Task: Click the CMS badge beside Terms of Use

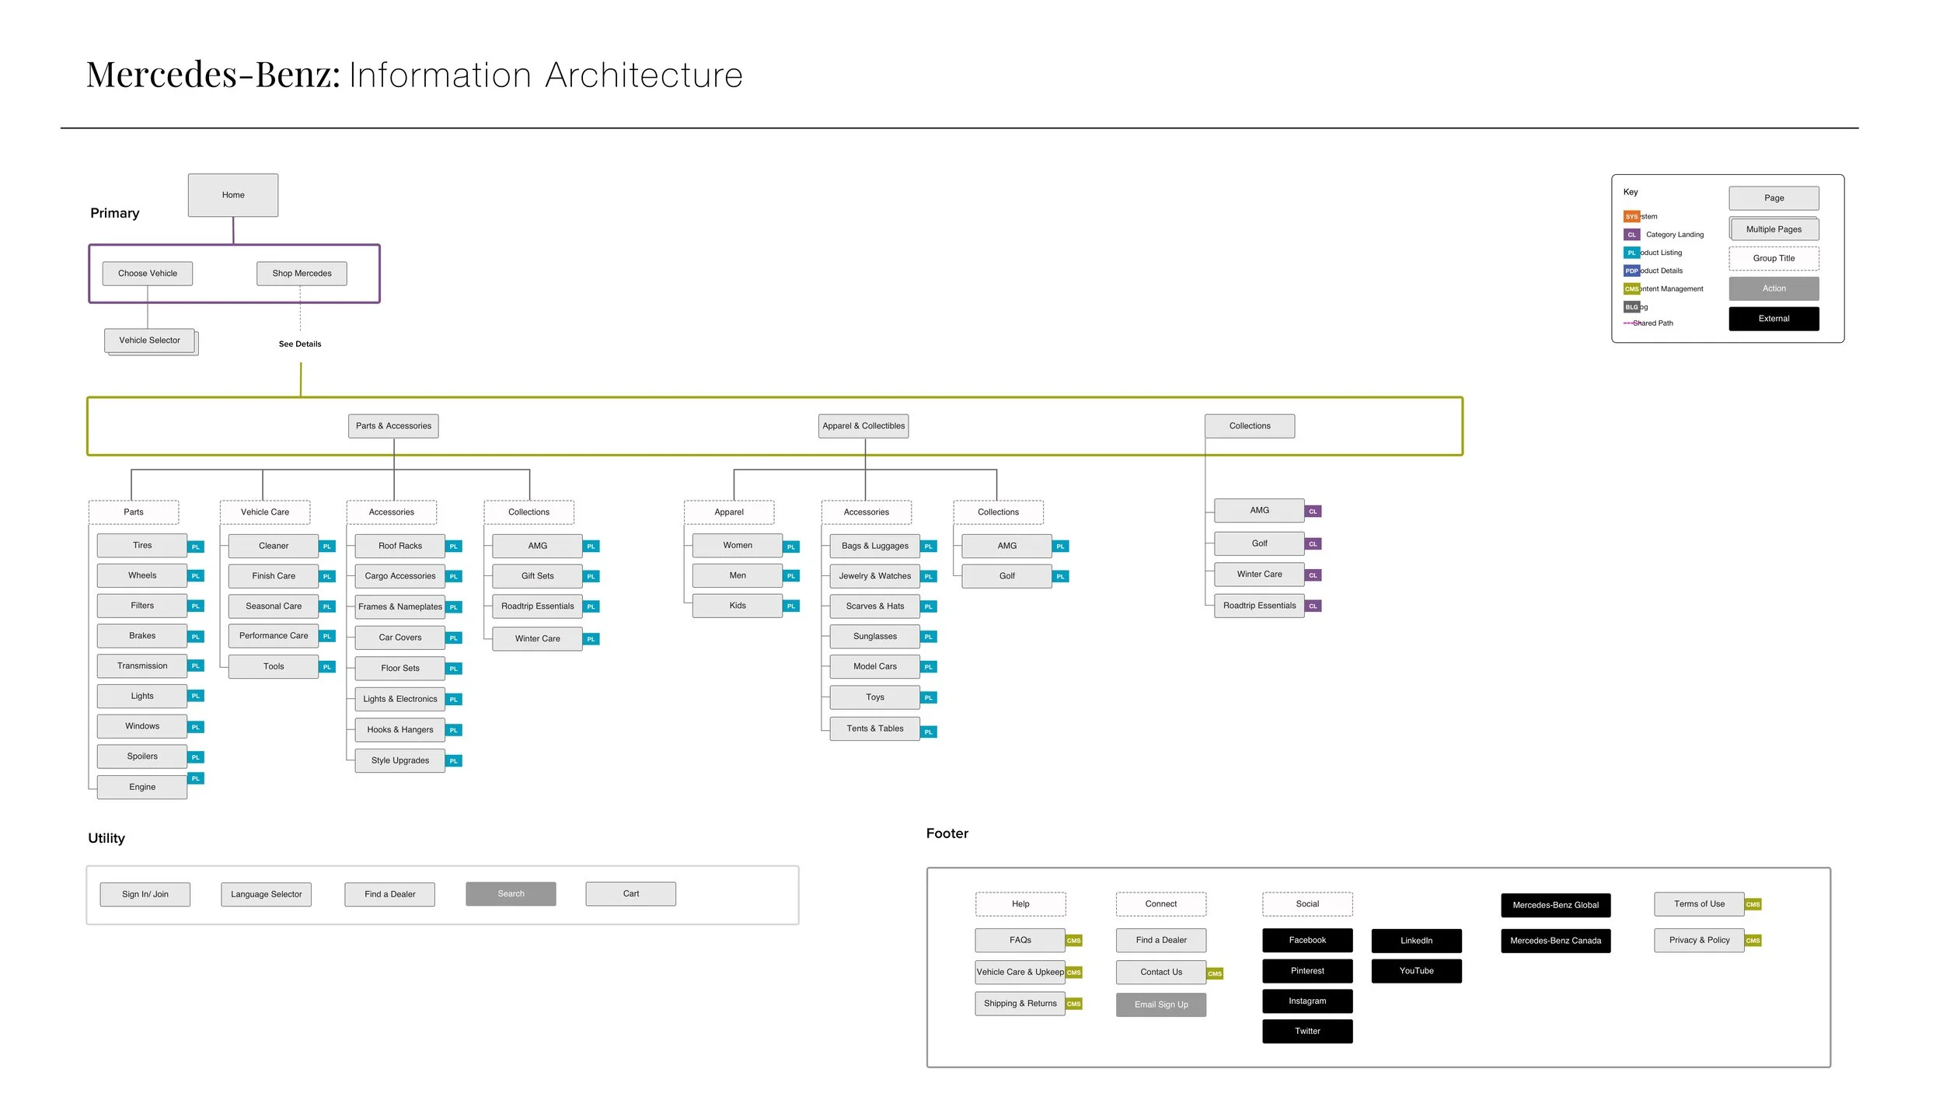Action: tap(1753, 904)
